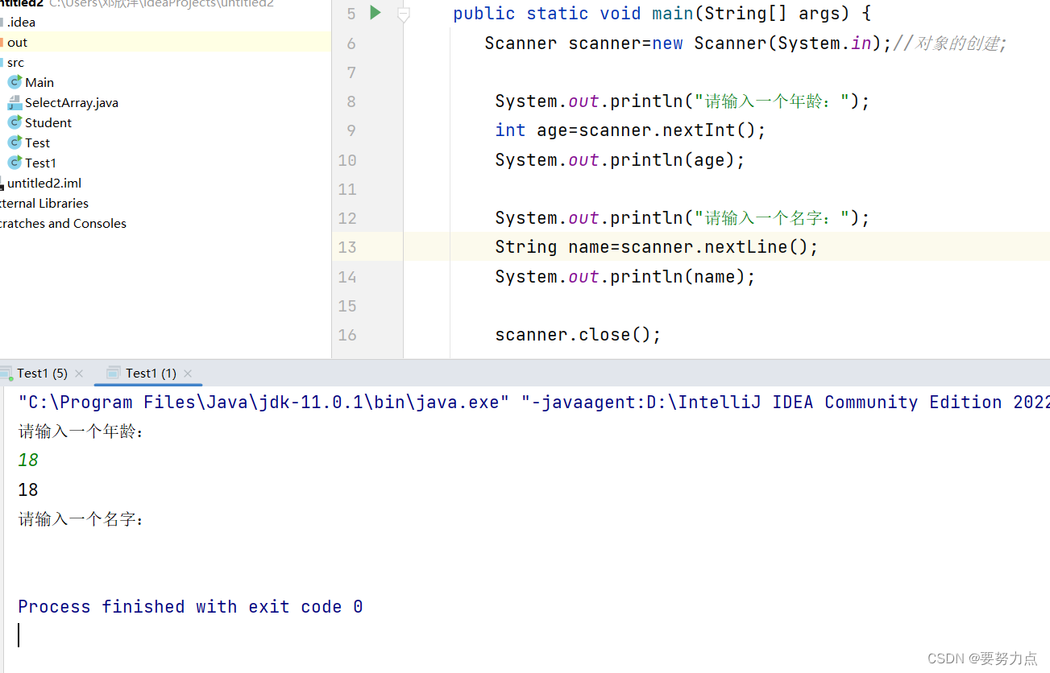Open Test1 class in project tree
This screenshot has height=673, width=1050.
point(40,163)
